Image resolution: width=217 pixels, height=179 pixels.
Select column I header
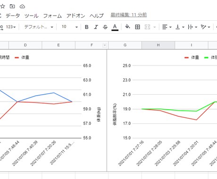tap(192, 45)
